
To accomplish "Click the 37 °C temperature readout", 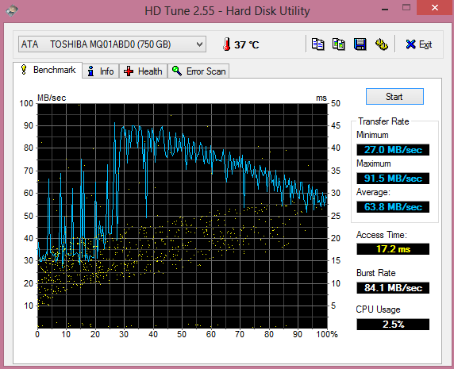I will pos(246,45).
